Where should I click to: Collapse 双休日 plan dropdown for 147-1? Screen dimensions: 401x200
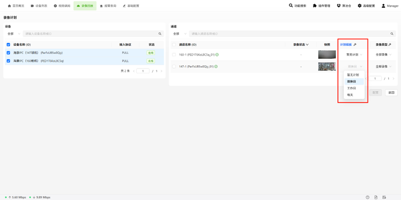(x=354, y=67)
